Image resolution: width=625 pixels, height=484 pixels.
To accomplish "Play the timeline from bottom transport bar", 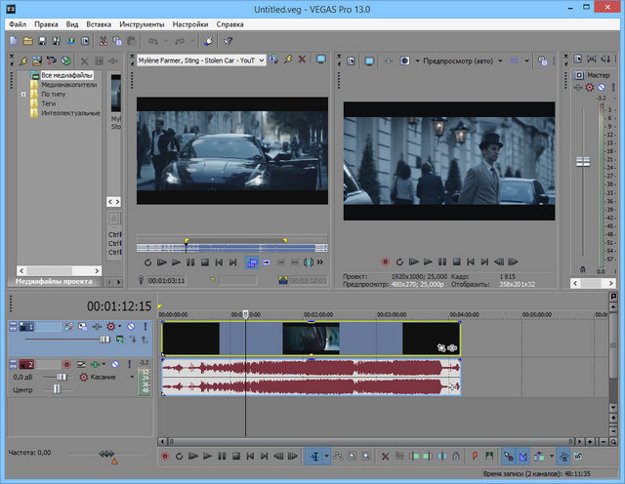I will click(207, 456).
